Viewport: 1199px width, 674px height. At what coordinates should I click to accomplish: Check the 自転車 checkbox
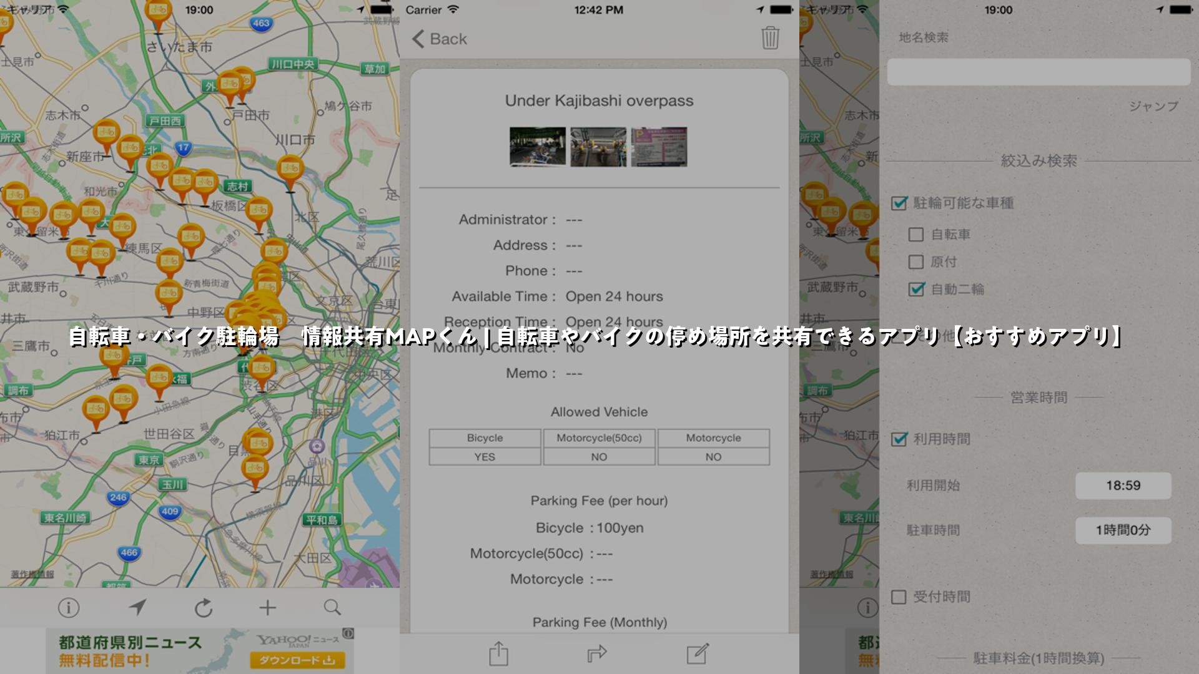[x=916, y=235]
